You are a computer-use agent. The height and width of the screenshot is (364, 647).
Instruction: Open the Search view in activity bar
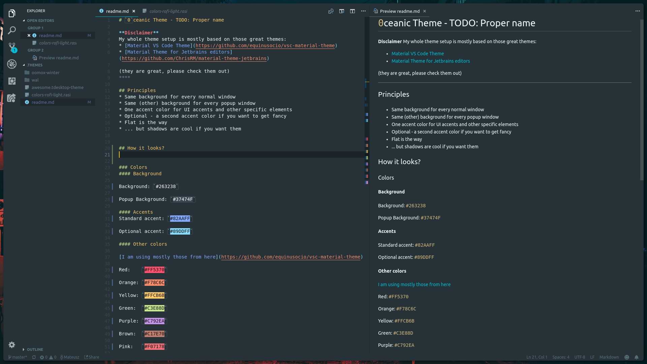pos(12,30)
